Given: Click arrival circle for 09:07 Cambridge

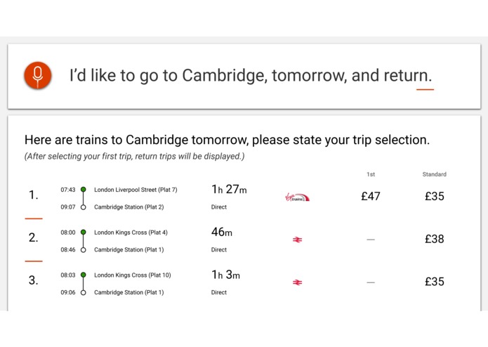Looking at the screenshot, I should 83,207.
